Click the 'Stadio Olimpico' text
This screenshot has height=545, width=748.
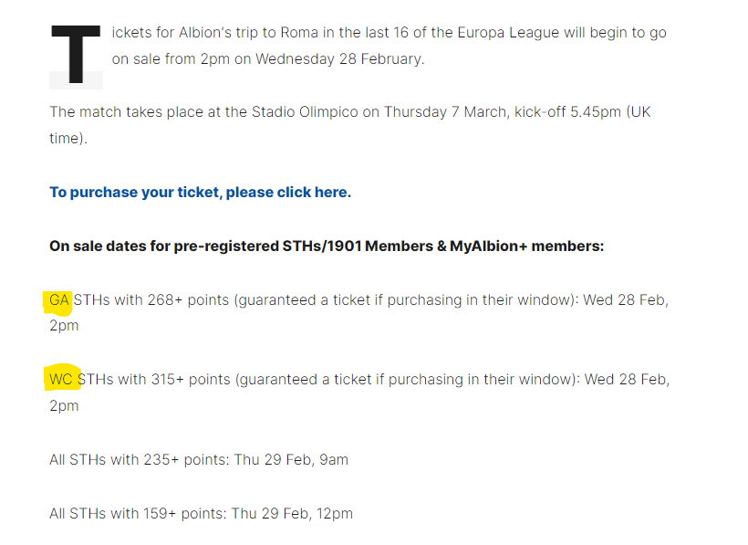click(305, 112)
